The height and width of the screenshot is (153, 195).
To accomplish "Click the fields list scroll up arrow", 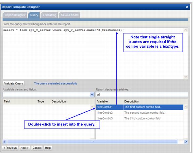I will 92,107.
